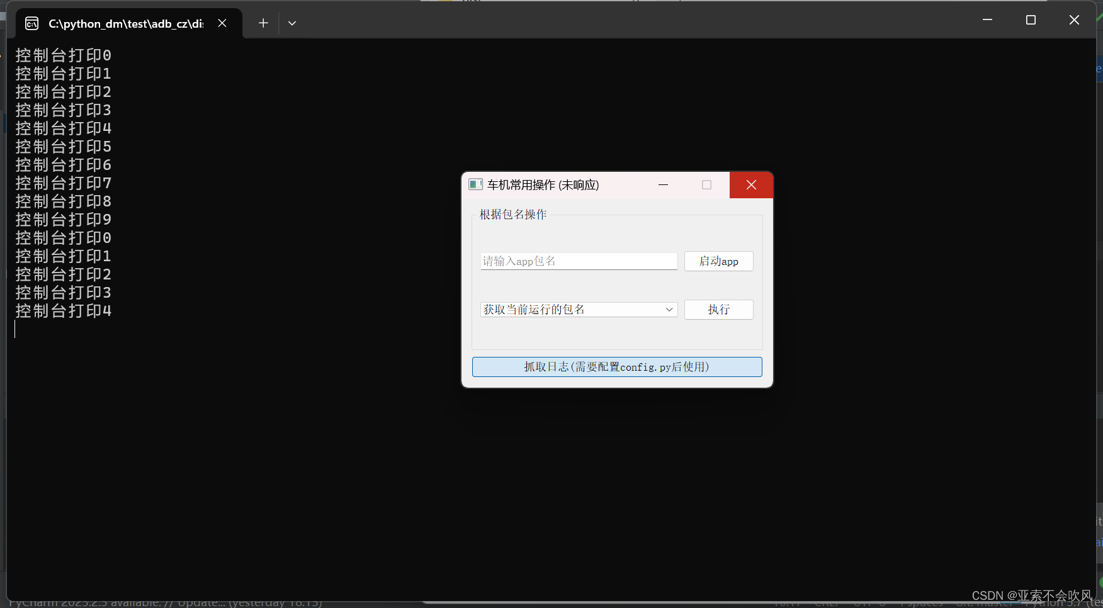Close the C:\python_dm terminal tab
This screenshot has height=608, width=1103.
222,23
